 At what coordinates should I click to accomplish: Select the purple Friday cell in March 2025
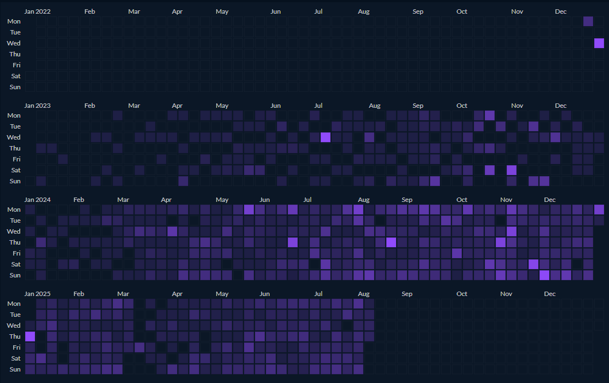(140, 347)
